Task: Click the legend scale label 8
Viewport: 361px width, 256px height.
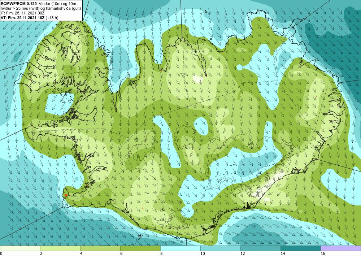Action: click(x=161, y=254)
